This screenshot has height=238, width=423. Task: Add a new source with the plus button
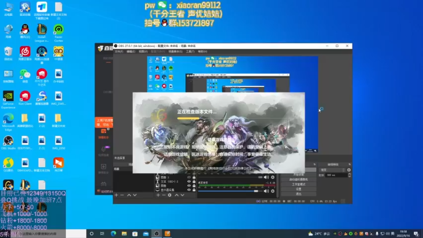point(158,195)
